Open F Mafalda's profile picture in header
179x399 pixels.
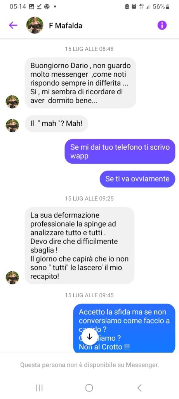coord(35,25)
